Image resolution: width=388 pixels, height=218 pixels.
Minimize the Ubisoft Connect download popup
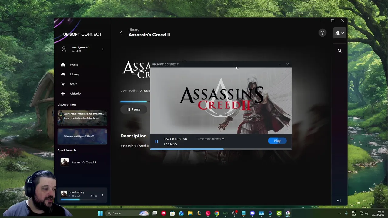click(x=279, y=64)
